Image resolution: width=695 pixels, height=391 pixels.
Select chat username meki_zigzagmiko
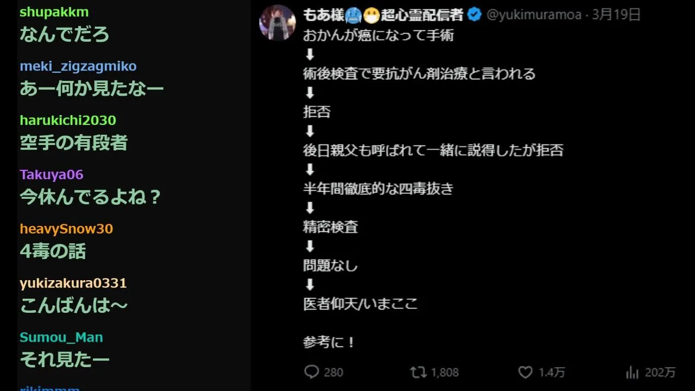[78, 66]
